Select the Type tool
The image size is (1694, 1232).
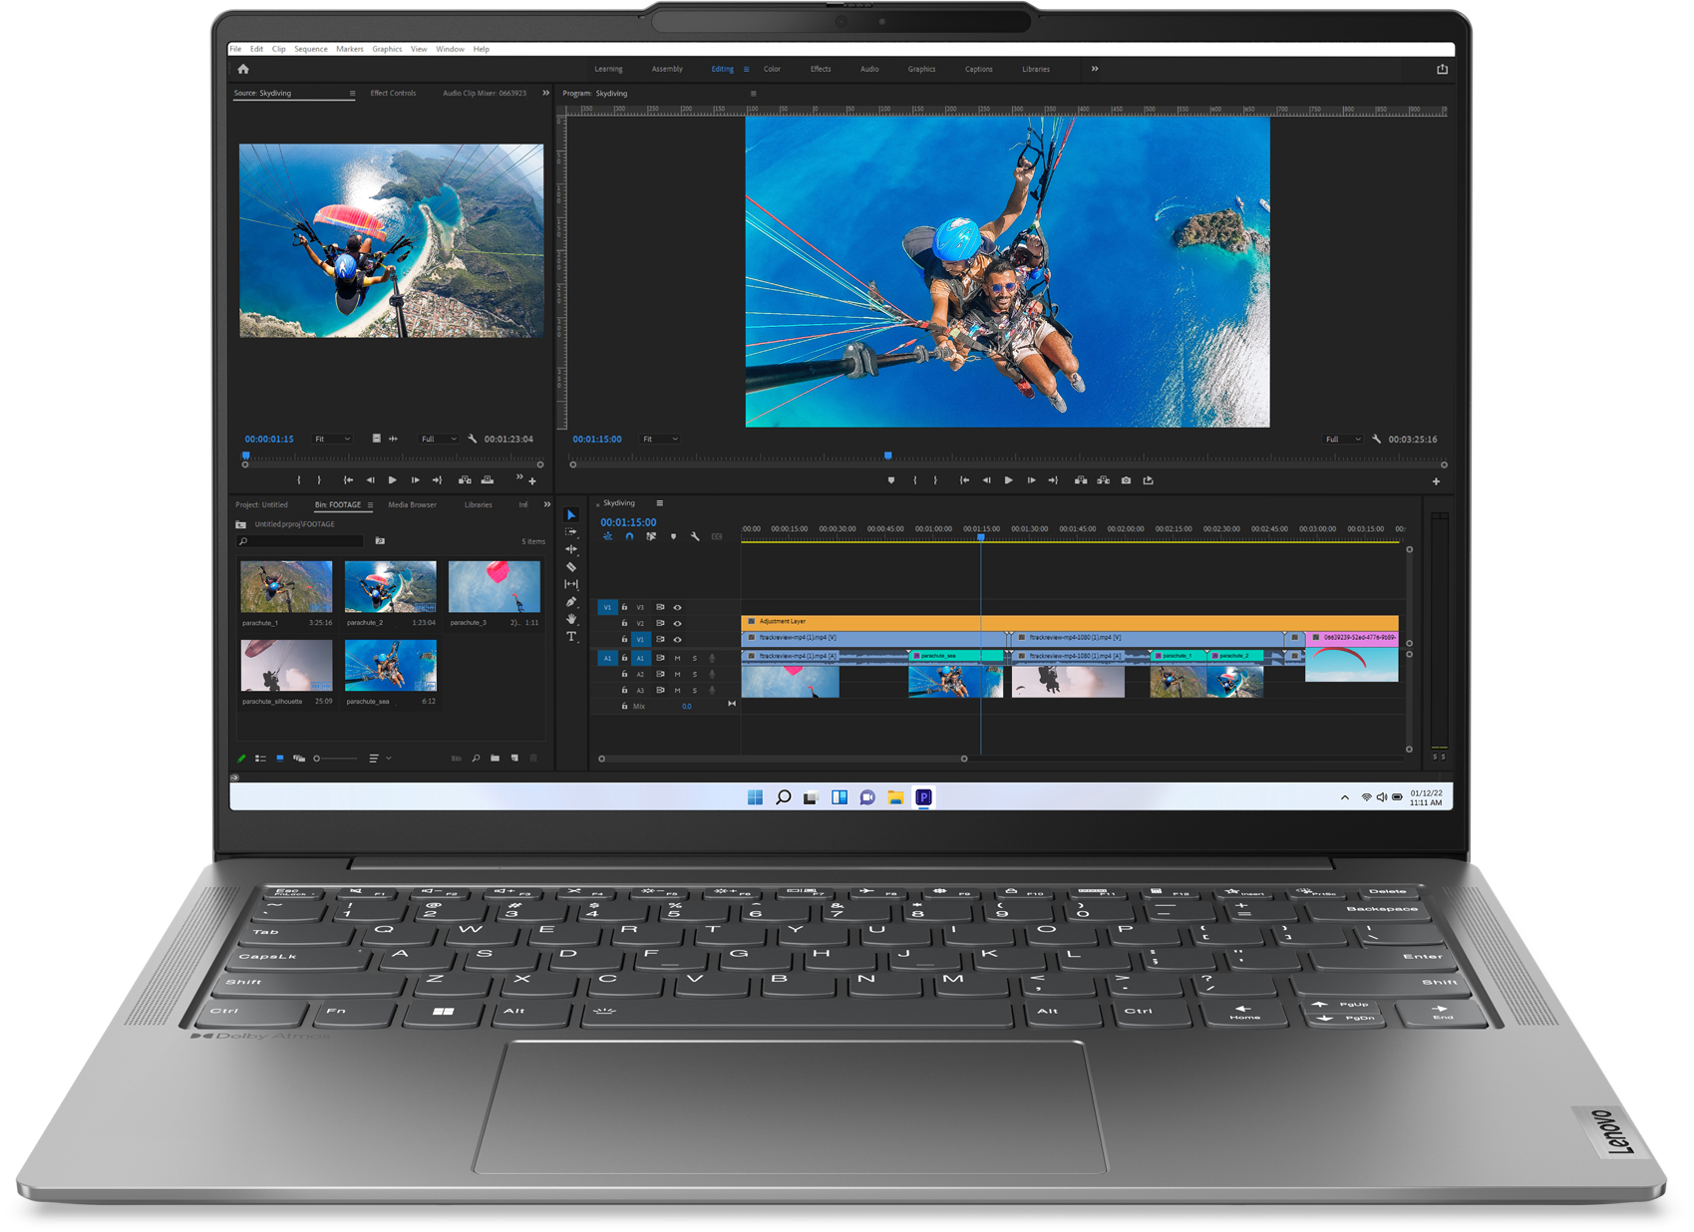[571, 637]
